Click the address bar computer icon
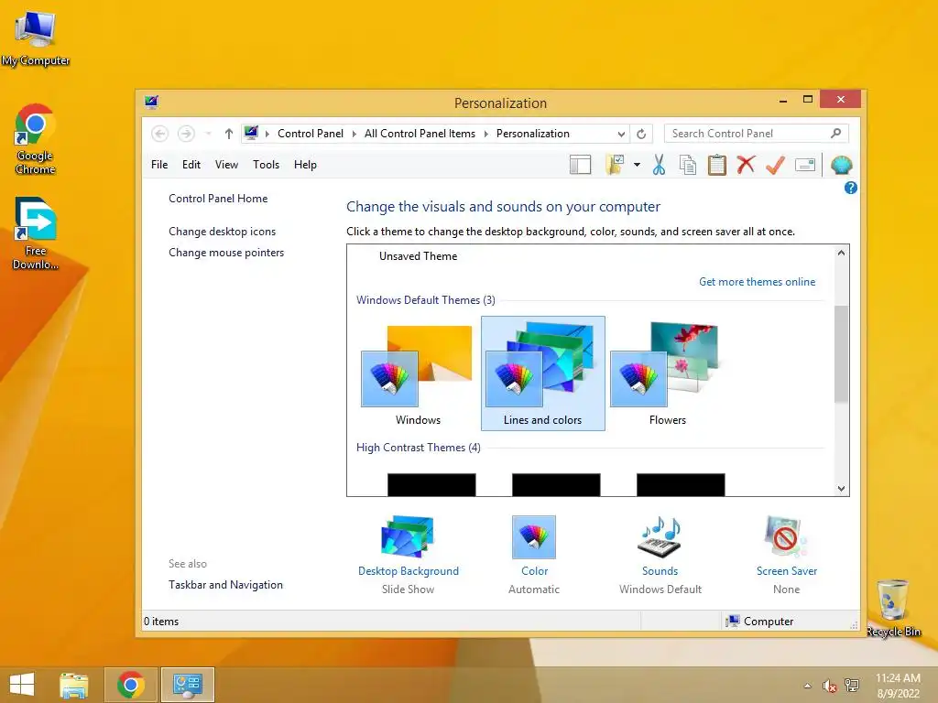The width and height of the screenshot is (938, 703). (251, 133)
